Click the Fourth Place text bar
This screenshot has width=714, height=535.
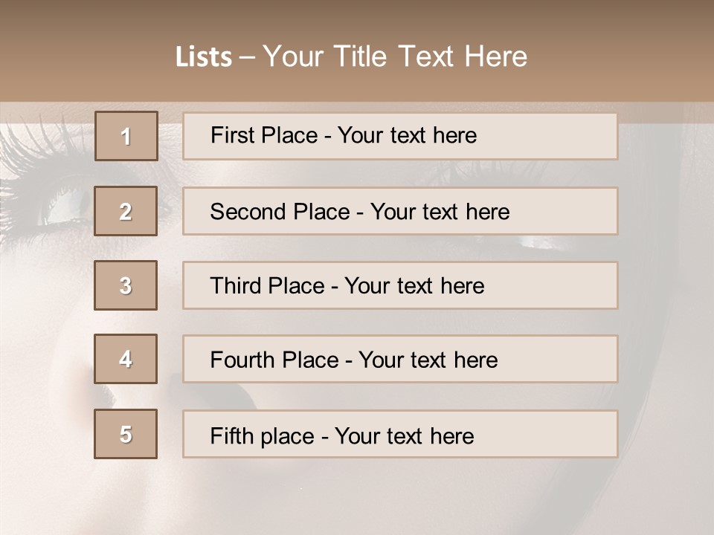[x=400, y=360]
